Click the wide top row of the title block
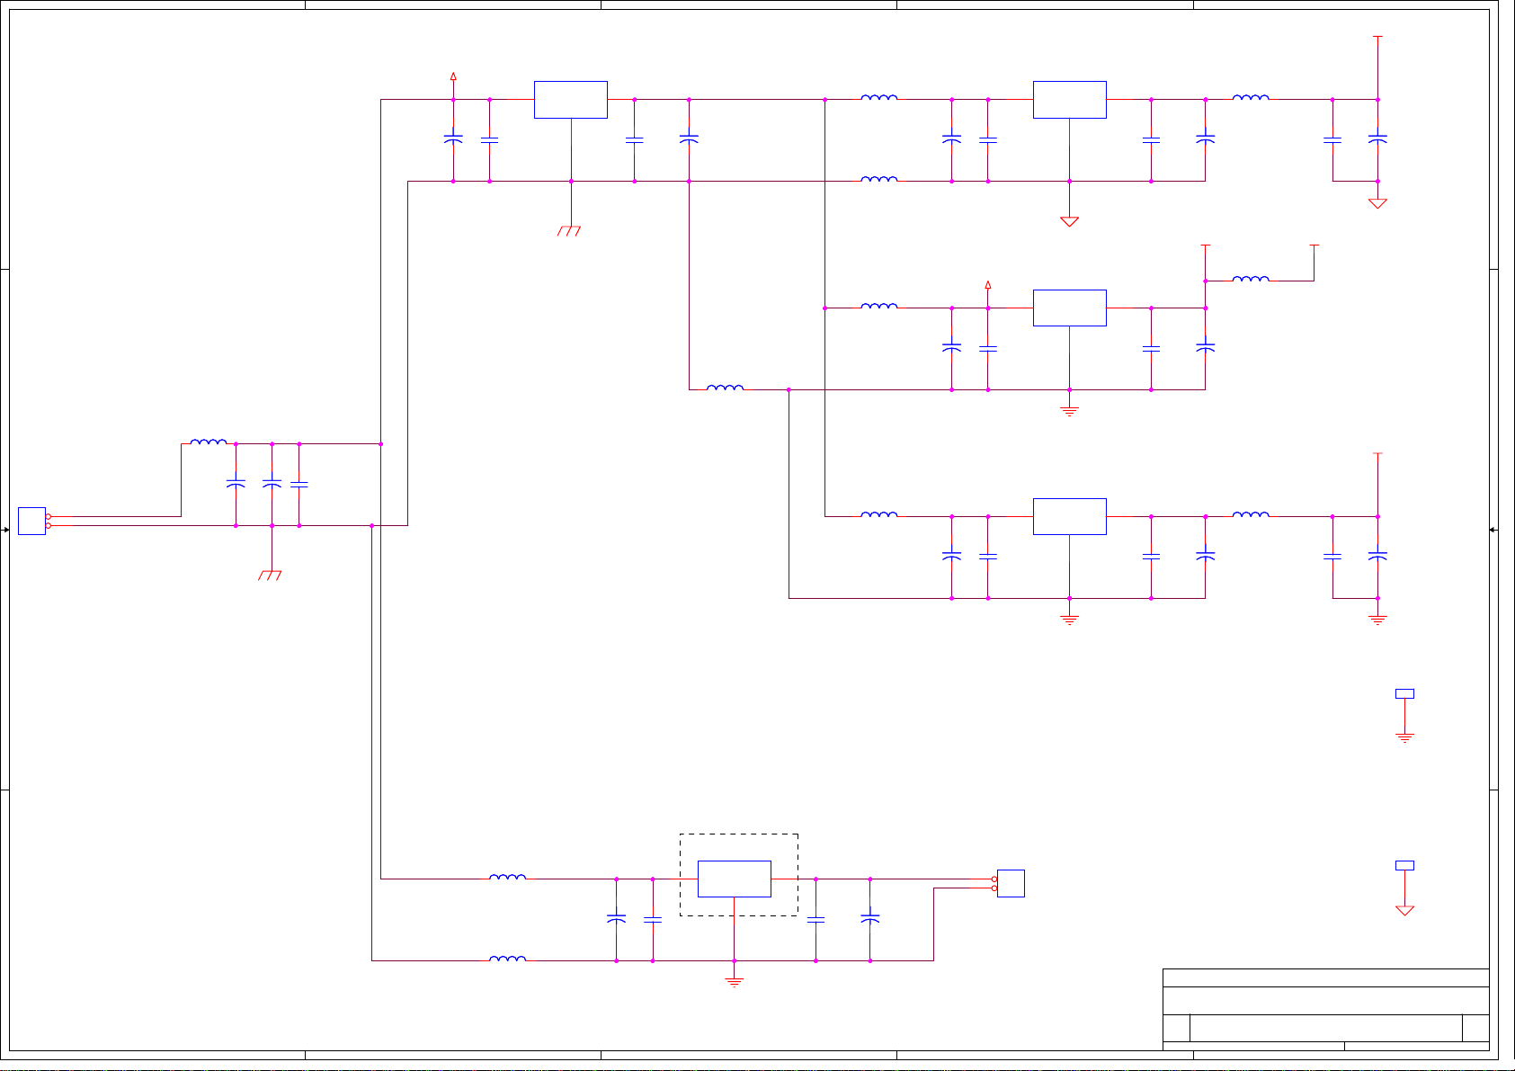The height and width of the screenshot is (1071, 1515). [1325, 977]
